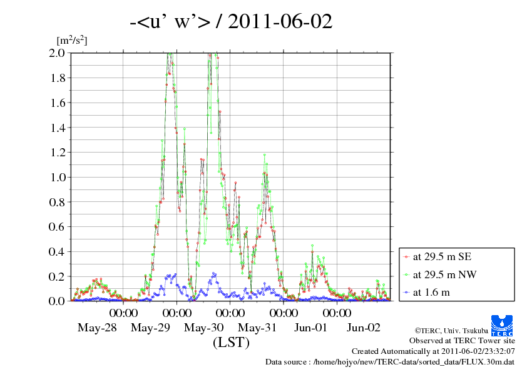The image size is (527, 372).
Task: Click the y-axis unit label [m²/s²]
Action: click(72, 40)
